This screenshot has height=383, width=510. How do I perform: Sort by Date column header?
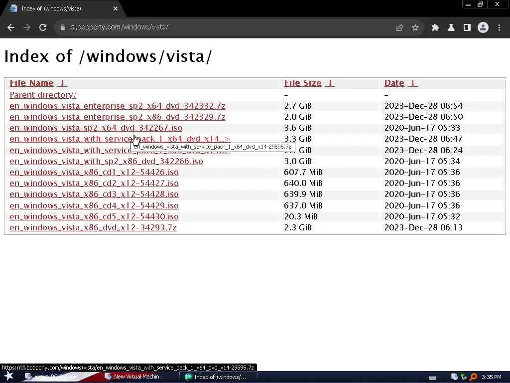coord(394,83)
